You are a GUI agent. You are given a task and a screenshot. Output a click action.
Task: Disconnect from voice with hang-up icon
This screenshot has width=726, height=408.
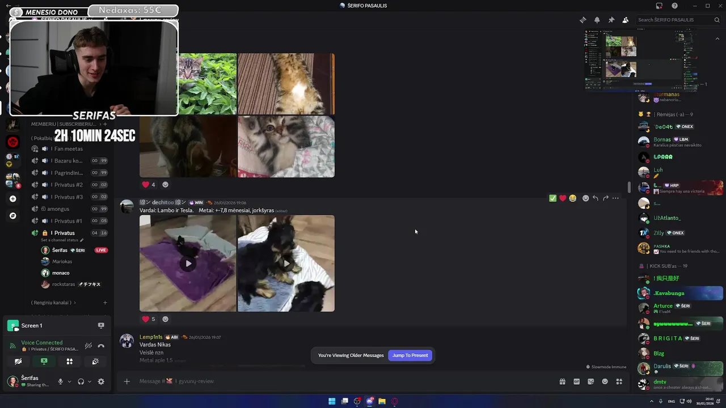[x=101, y=345]
